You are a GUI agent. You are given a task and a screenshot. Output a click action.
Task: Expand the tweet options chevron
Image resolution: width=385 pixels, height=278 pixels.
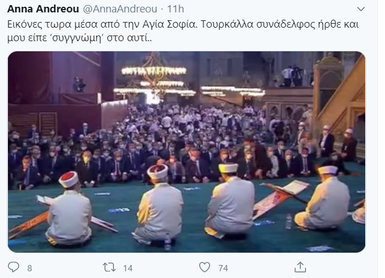tap(361, 10)
